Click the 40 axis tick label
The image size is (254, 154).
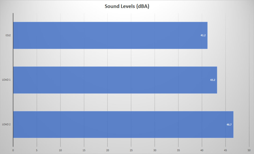202,150
